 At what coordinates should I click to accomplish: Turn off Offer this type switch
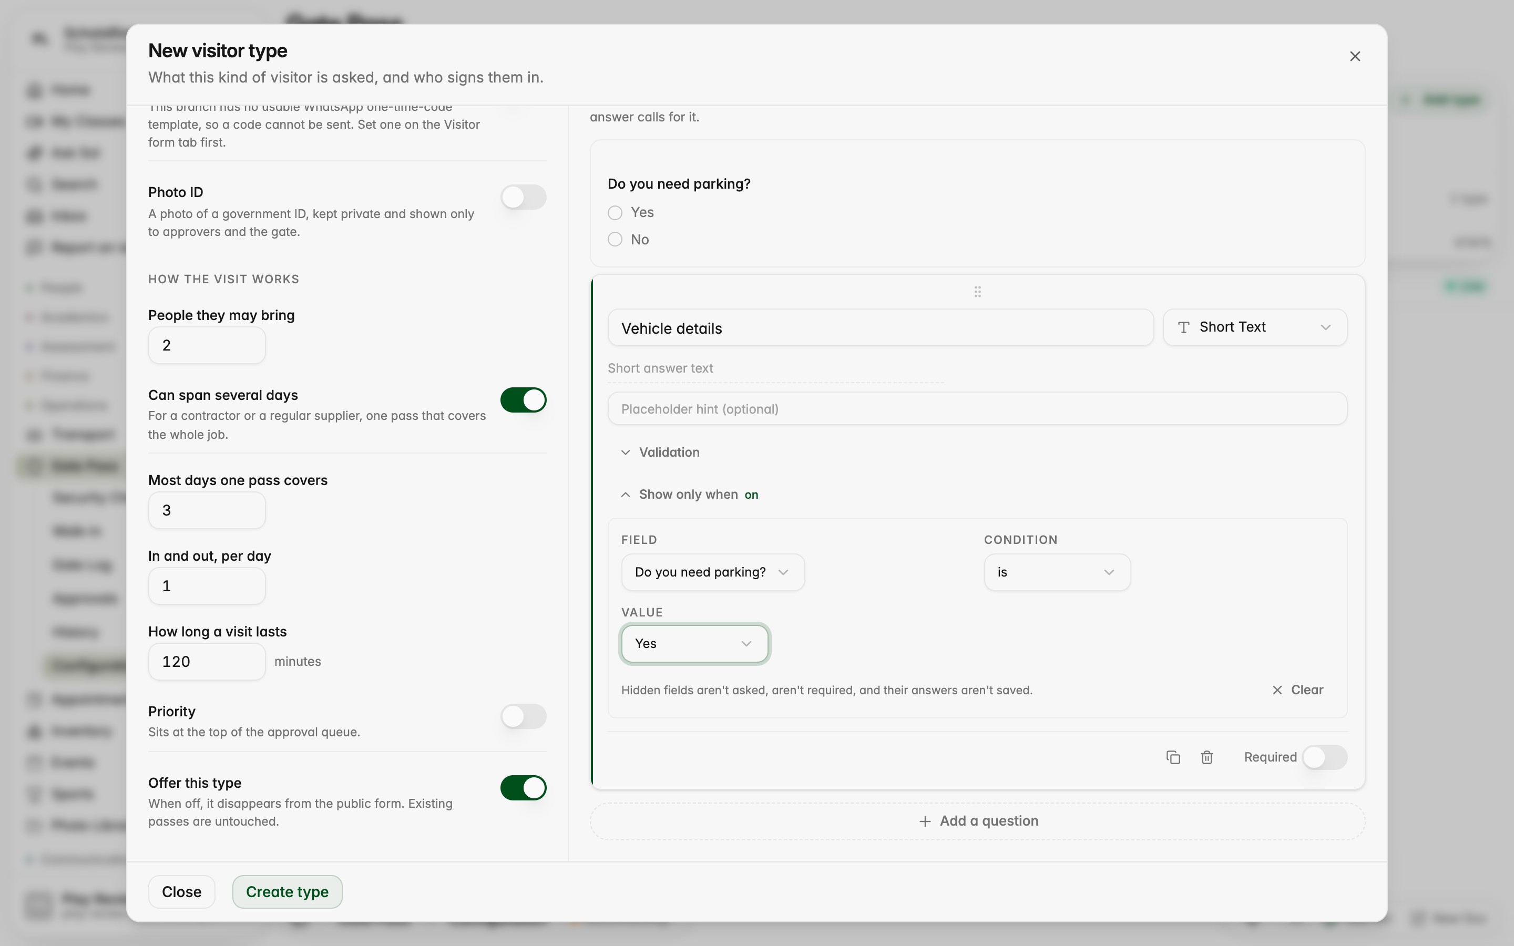523,788
